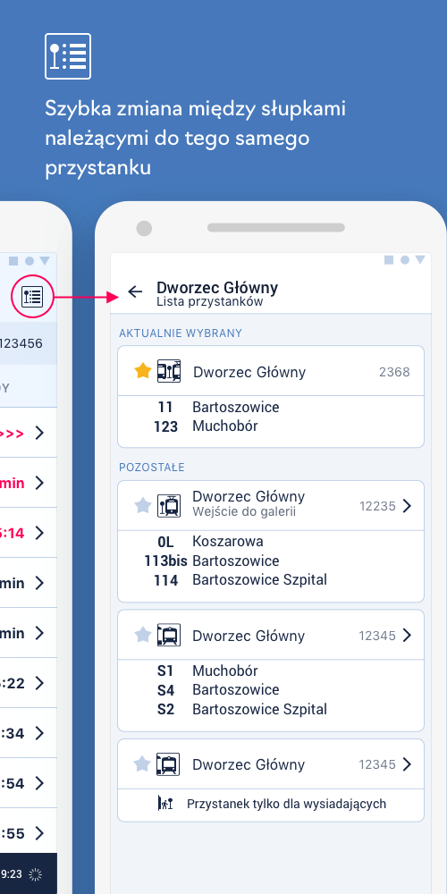Toggle favorite star for stop 12235
This screenshot has width=447, height=894.
[142, 506]
